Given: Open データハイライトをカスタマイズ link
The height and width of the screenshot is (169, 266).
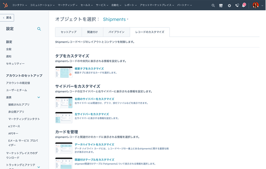Looking at the screenshot, I should (x=94, y=145).
